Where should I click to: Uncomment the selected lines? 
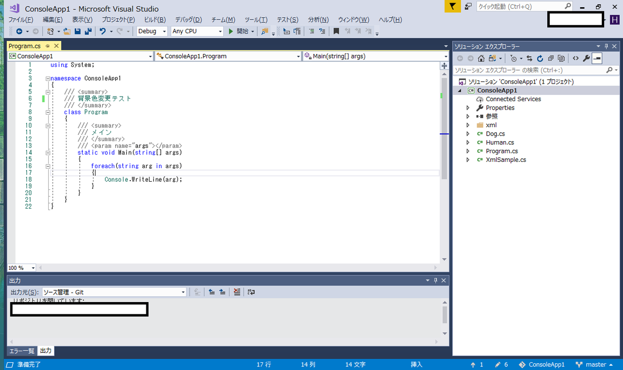[322, 31]
